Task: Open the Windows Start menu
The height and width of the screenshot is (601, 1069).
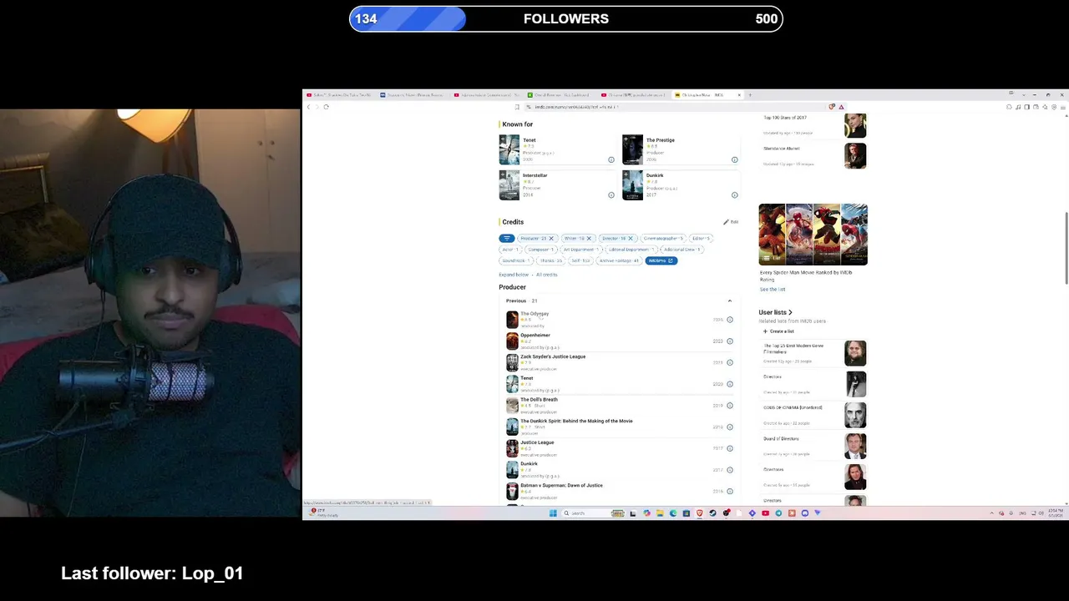Action: (553, 513)
